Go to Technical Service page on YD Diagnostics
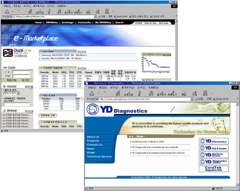The height and width of the screenshot is (191, 240). tap(99, 156)
